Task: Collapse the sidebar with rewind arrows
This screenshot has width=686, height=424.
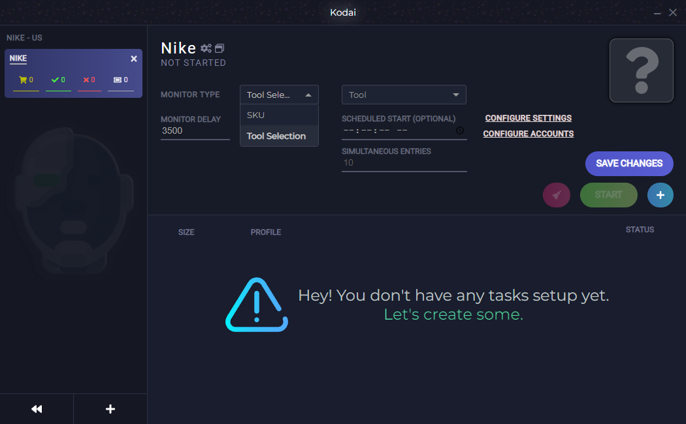Action: coord(37,409)
